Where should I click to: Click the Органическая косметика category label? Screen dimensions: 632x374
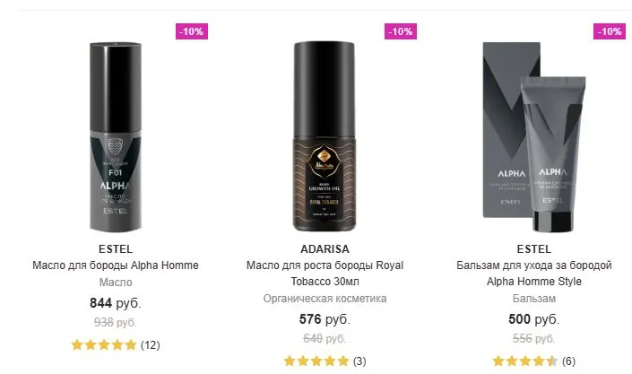coord(325,299)
